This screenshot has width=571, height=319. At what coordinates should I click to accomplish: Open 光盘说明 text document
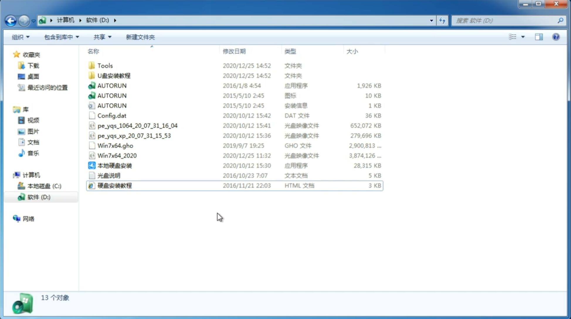click(109, 175)
